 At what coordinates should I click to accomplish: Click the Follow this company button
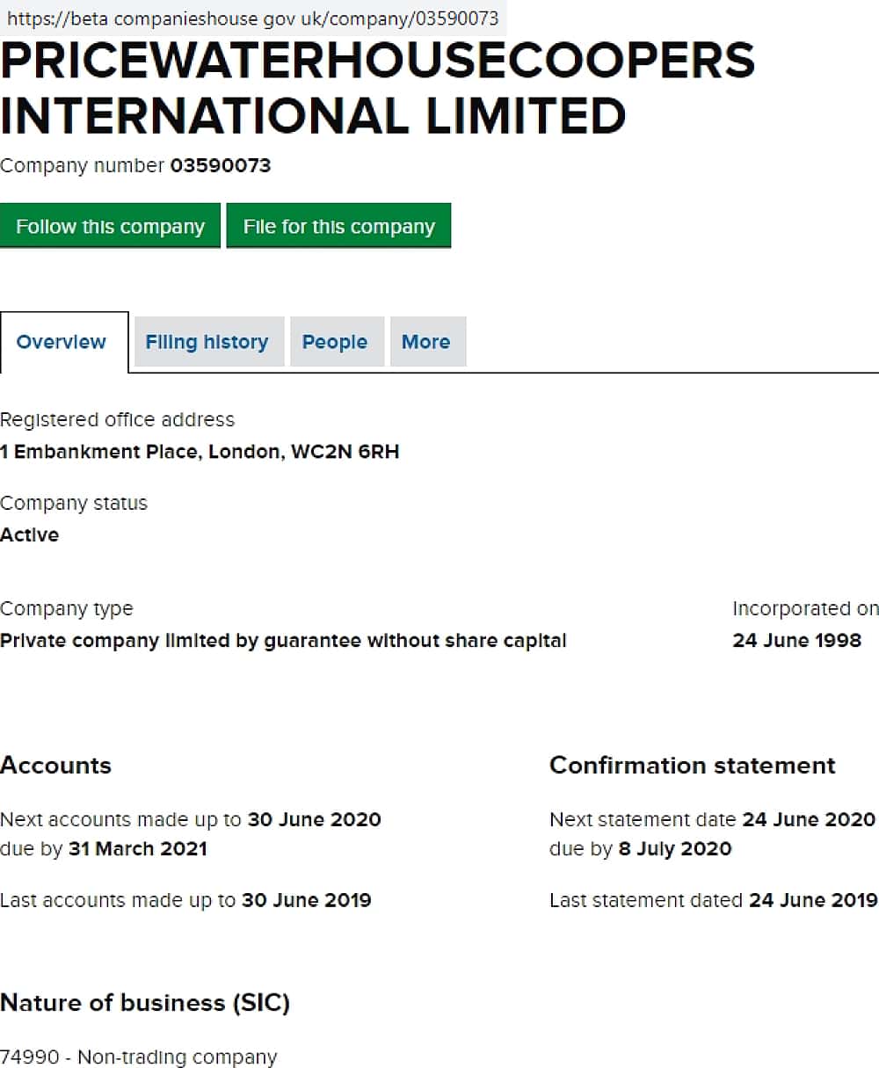(110, 227)
